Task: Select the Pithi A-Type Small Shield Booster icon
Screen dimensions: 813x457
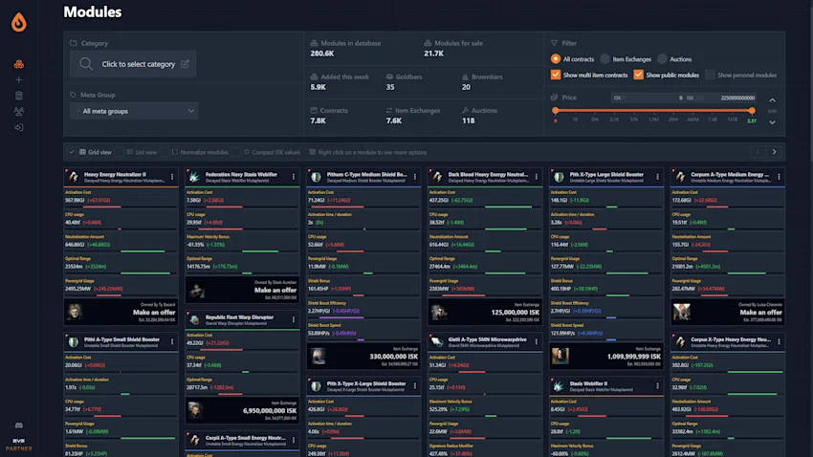Action: (74, 342)
